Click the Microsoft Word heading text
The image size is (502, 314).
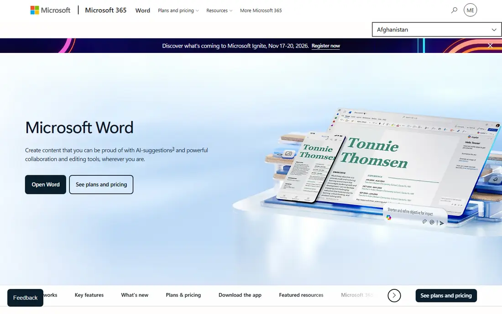79,127
